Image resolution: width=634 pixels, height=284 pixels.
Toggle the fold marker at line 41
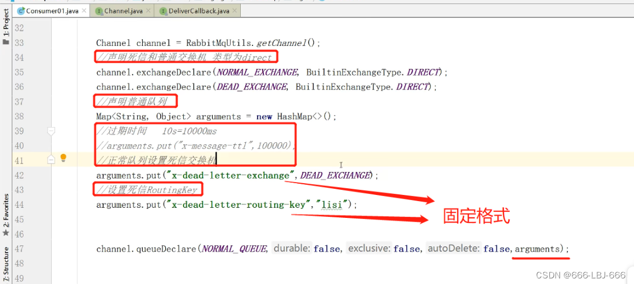pyautogui.click(x=51, y=160)
